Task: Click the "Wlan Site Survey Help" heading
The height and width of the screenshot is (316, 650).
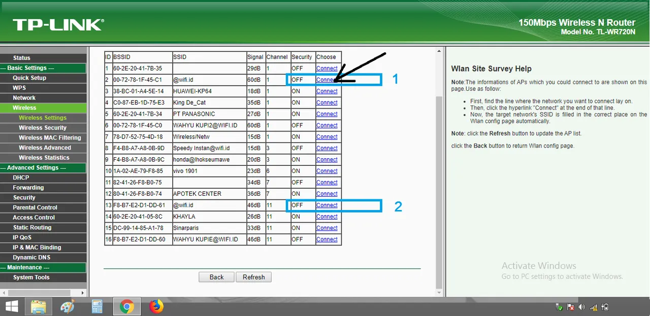Action: coord(491,68)
